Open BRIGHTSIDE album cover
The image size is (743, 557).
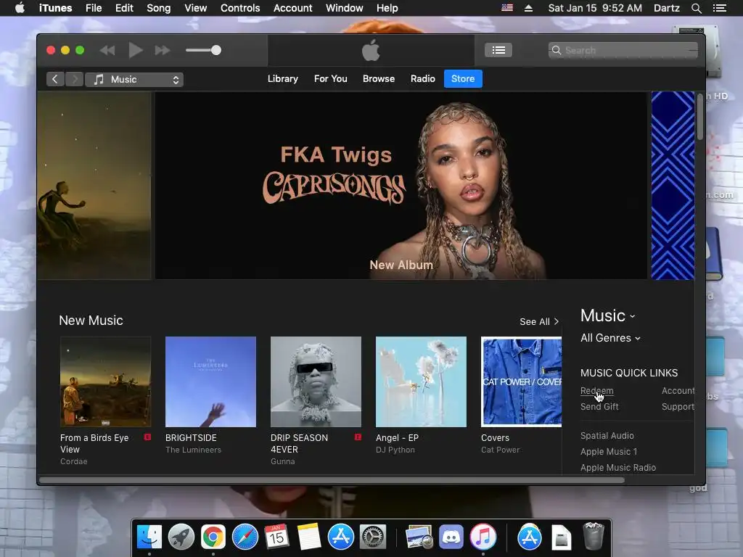coord(210,381)
